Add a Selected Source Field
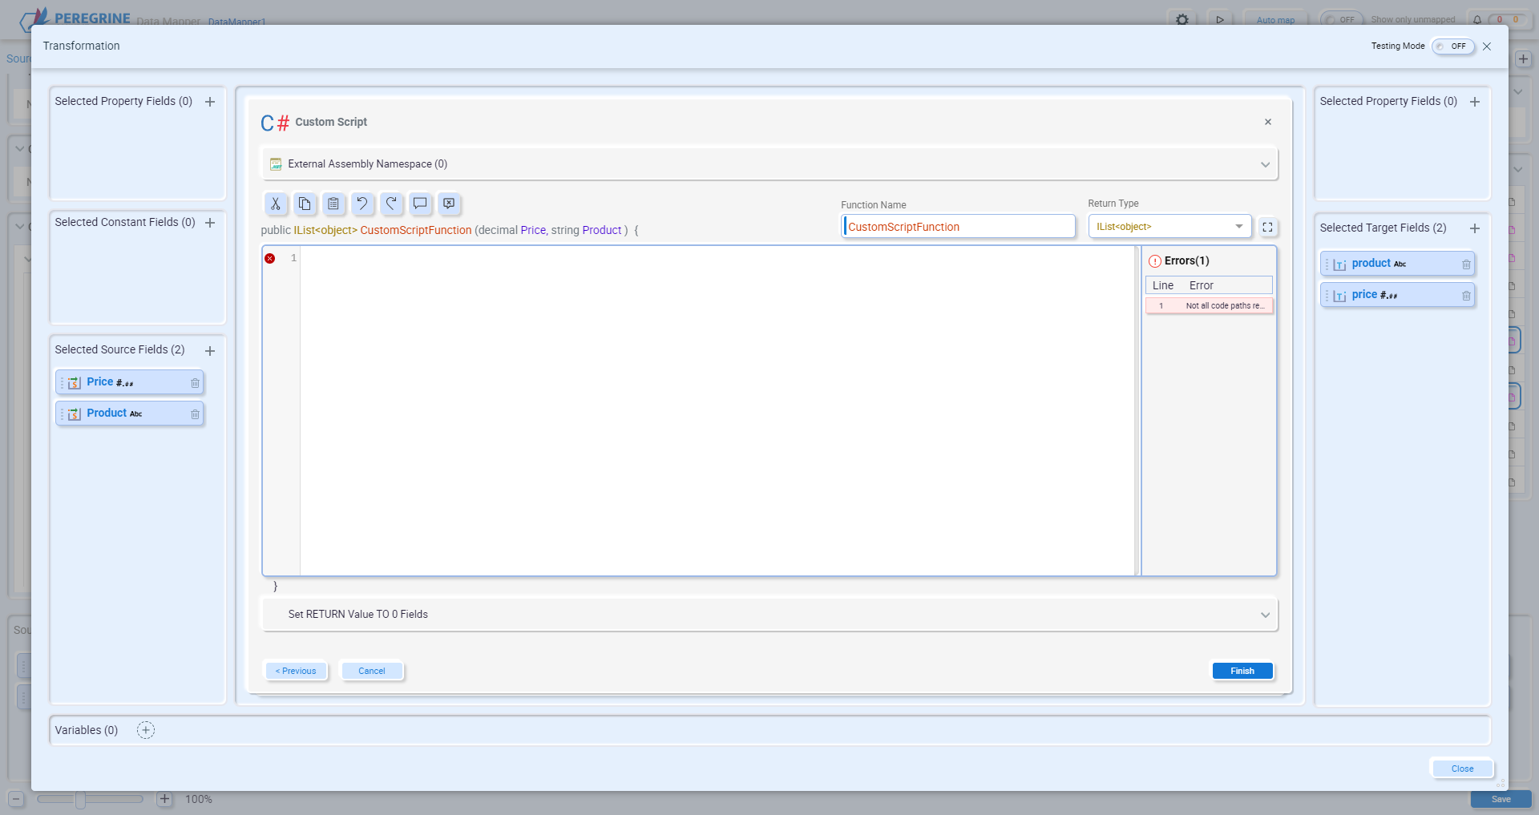1539x815 pixels. [x=210, y=351]
